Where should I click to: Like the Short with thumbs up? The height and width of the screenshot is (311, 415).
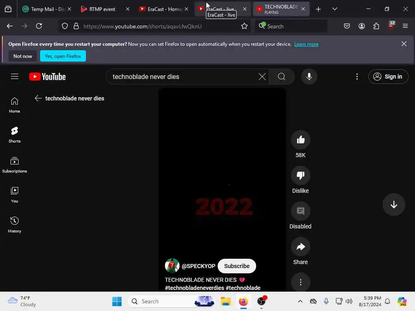(300, 140)
